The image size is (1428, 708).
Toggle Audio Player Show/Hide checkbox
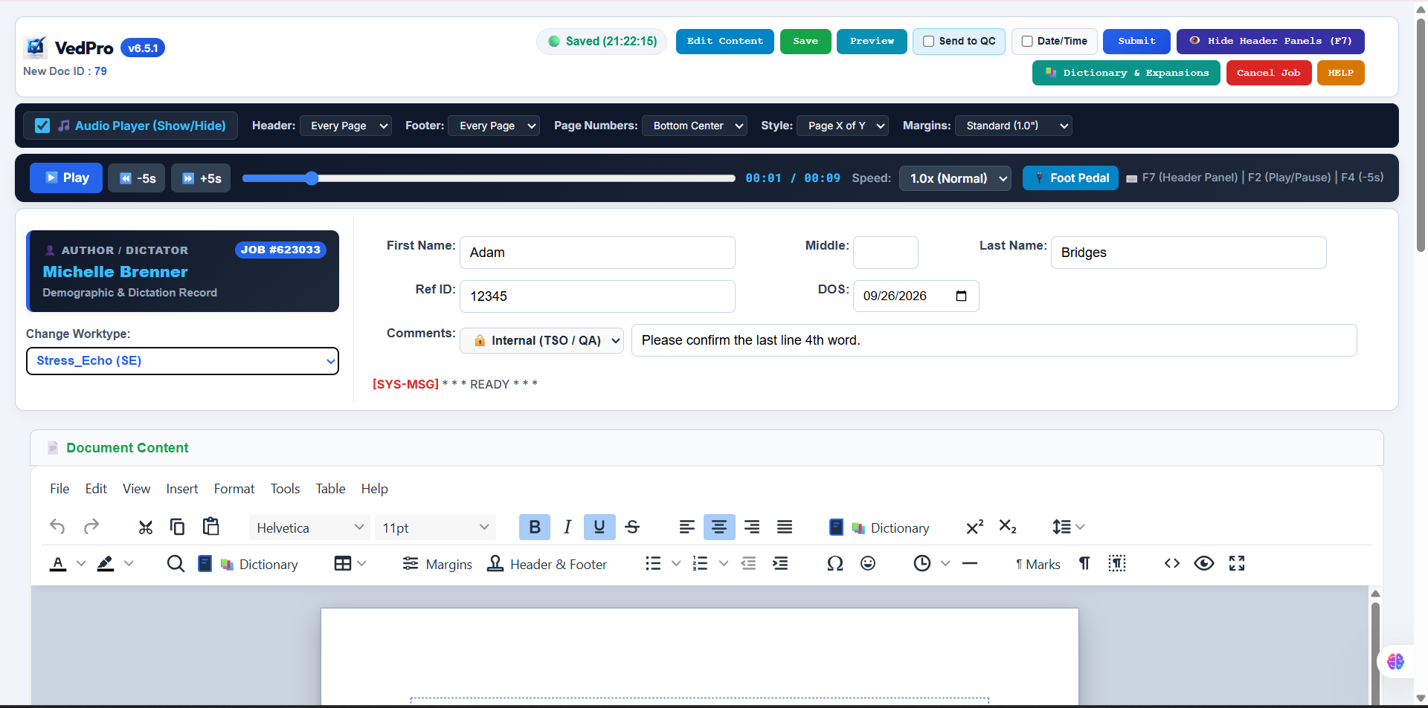(x=42, y=126)
